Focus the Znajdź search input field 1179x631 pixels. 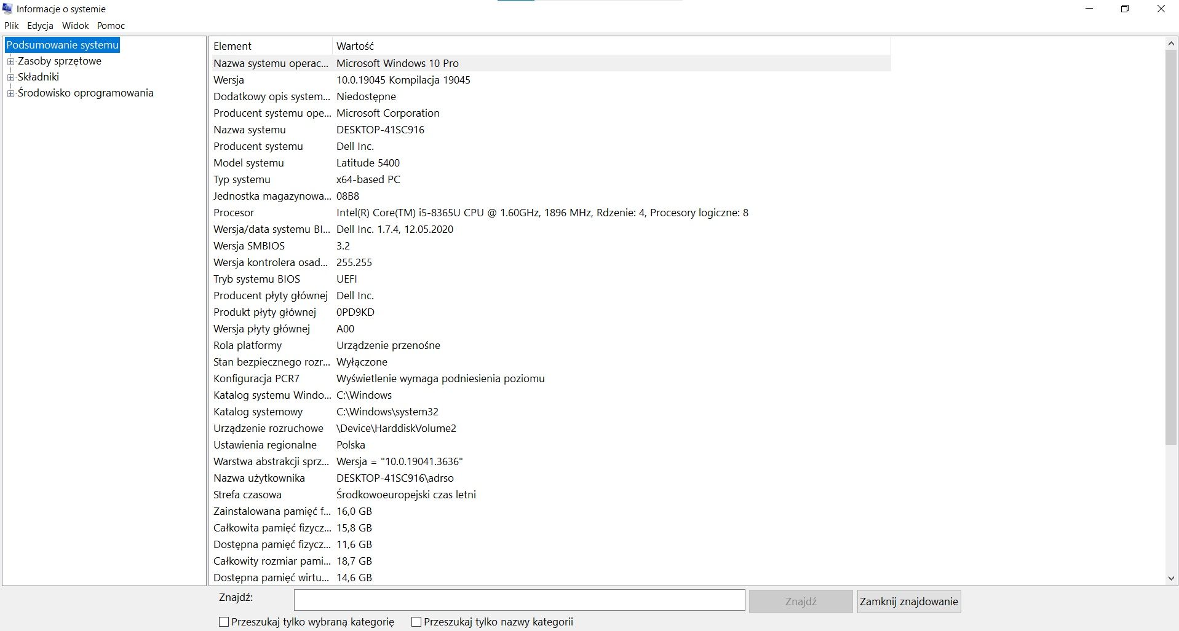pos(519,600)
